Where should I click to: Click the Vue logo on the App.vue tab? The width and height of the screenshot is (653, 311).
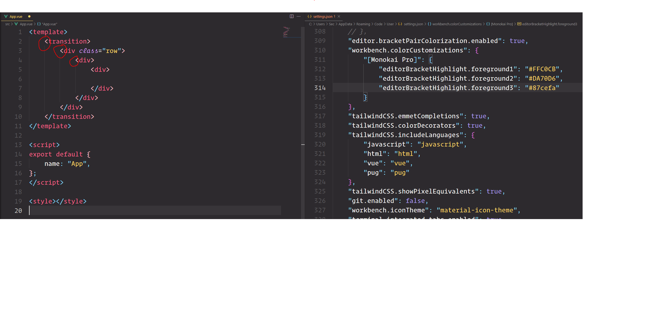click(5, 16)
